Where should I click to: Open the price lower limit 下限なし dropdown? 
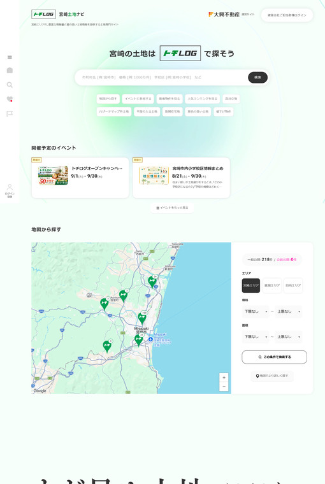pos(256,311)
